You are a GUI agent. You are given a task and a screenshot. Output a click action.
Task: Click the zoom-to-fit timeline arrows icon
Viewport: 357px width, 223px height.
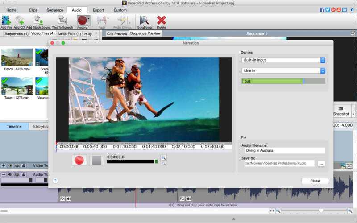272,211
